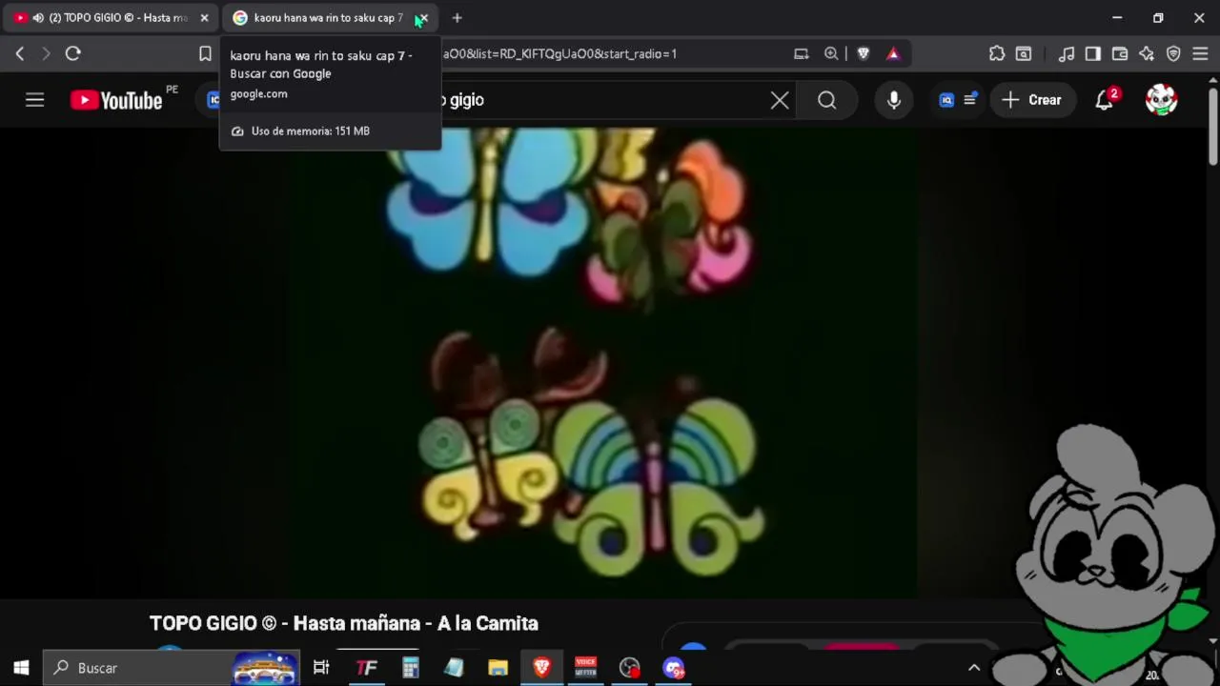Open the Brave Shields lion icon

tap(864, 53)
